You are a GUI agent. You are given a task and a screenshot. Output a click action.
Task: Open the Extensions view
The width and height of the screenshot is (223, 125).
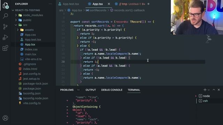pyautogui.click(x=5, y=48)
